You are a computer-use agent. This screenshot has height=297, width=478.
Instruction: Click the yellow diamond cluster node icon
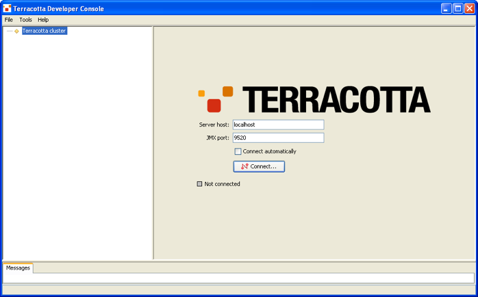point(16,31)
